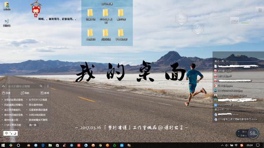Open the Action Center notification icon

[258, 145]
